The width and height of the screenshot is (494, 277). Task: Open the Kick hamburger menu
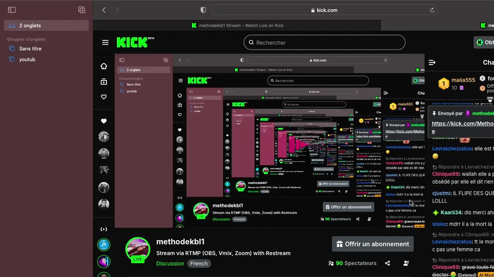105,42
